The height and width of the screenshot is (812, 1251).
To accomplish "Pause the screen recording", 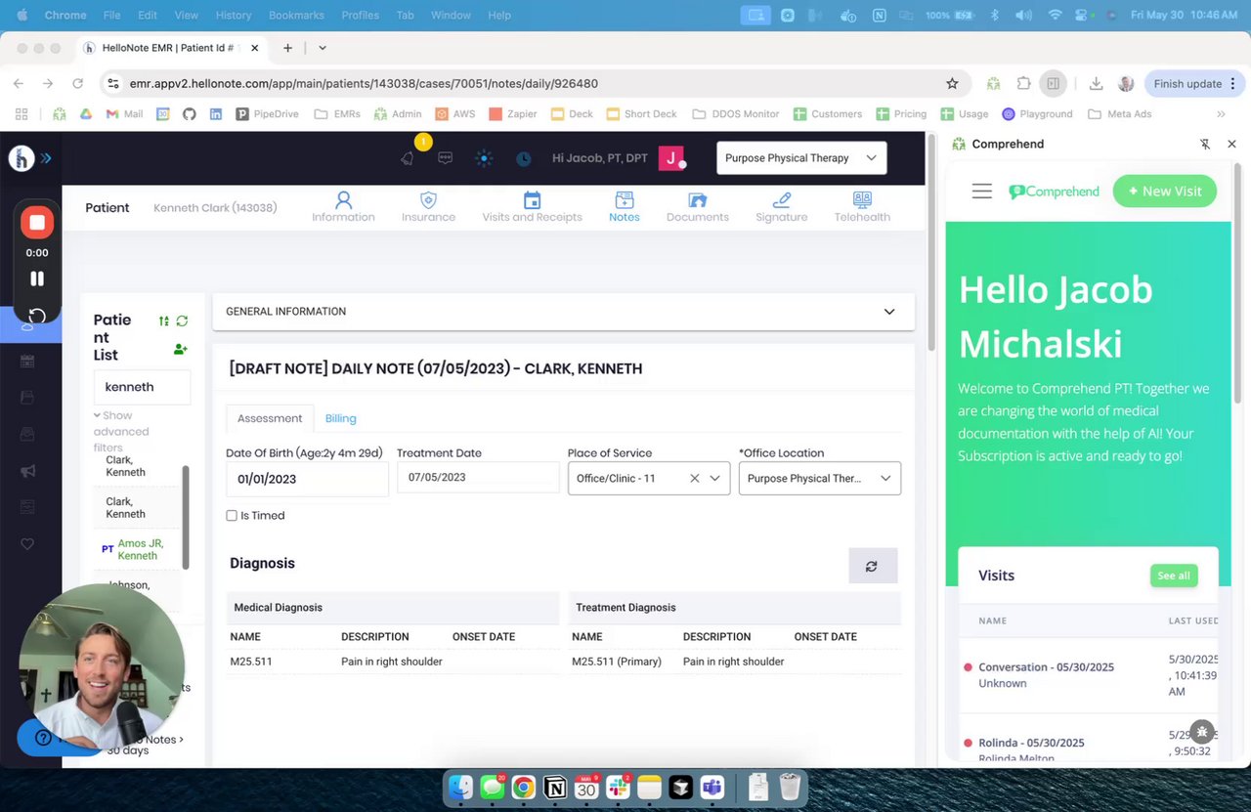I will pos(37,278).
